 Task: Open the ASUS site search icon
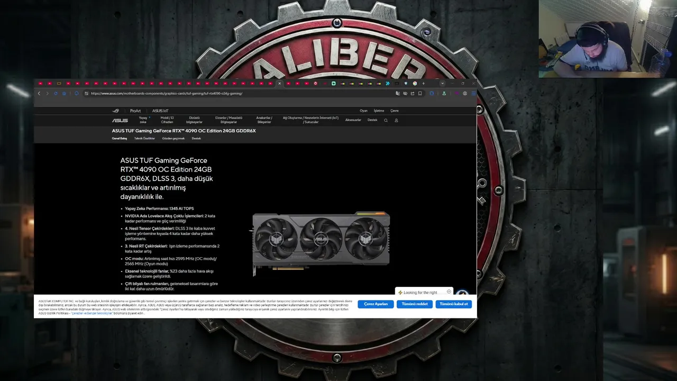tap(386, 120)
